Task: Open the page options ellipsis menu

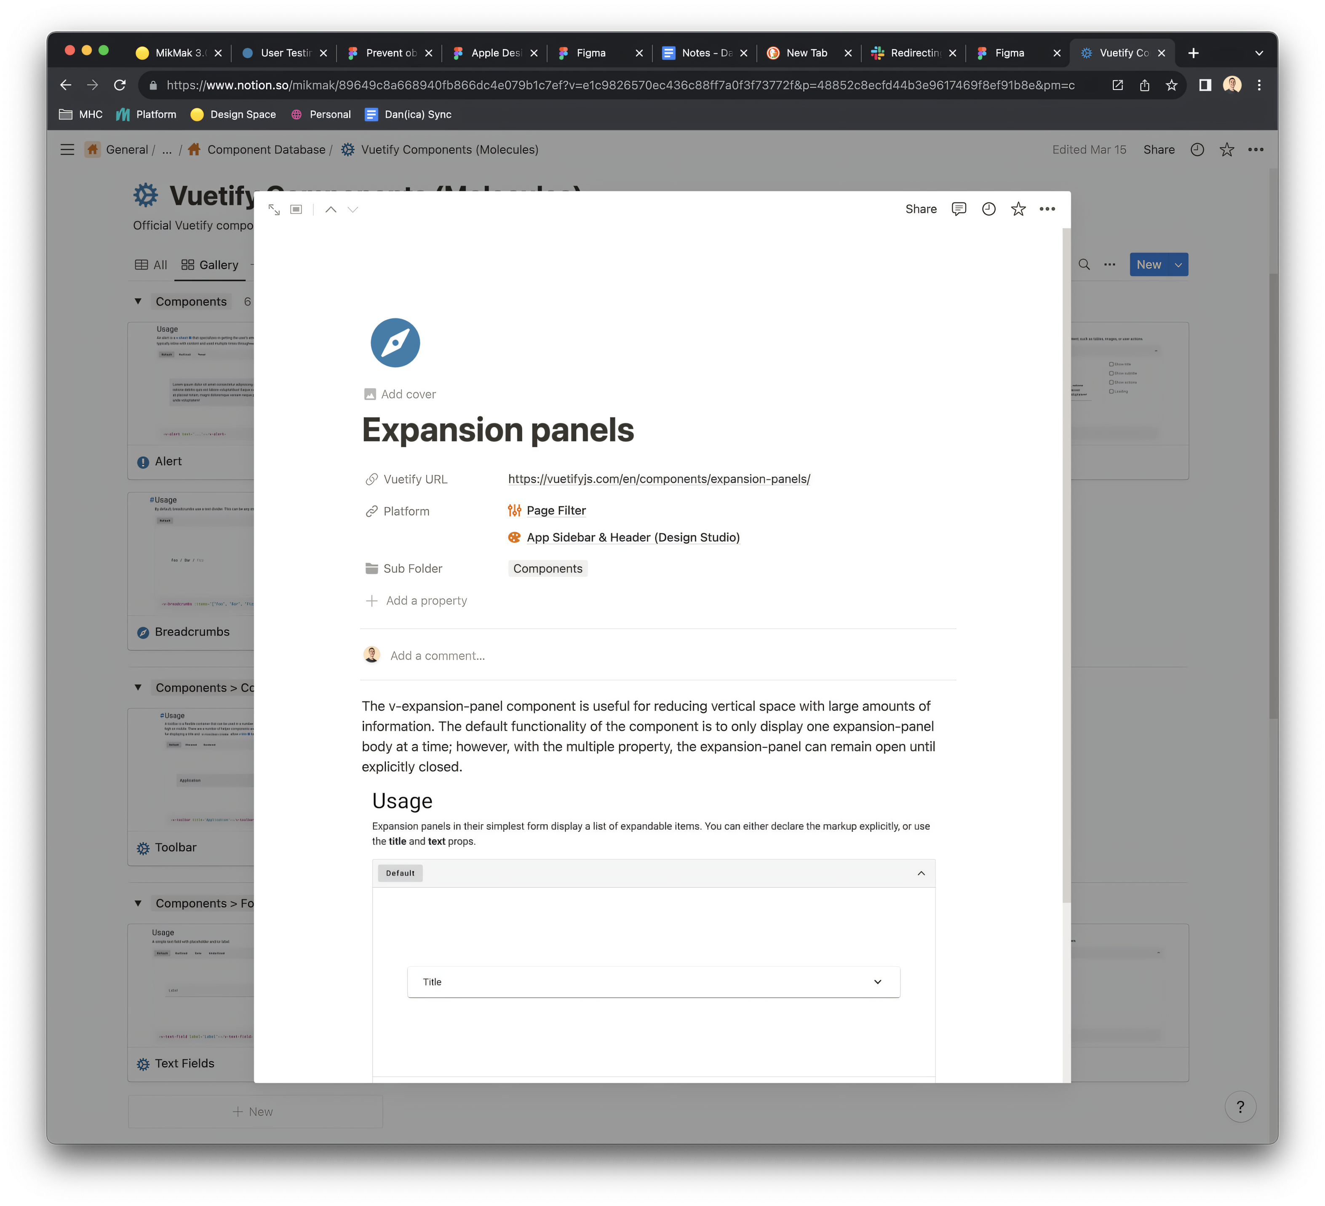Action: (1047, 209)
